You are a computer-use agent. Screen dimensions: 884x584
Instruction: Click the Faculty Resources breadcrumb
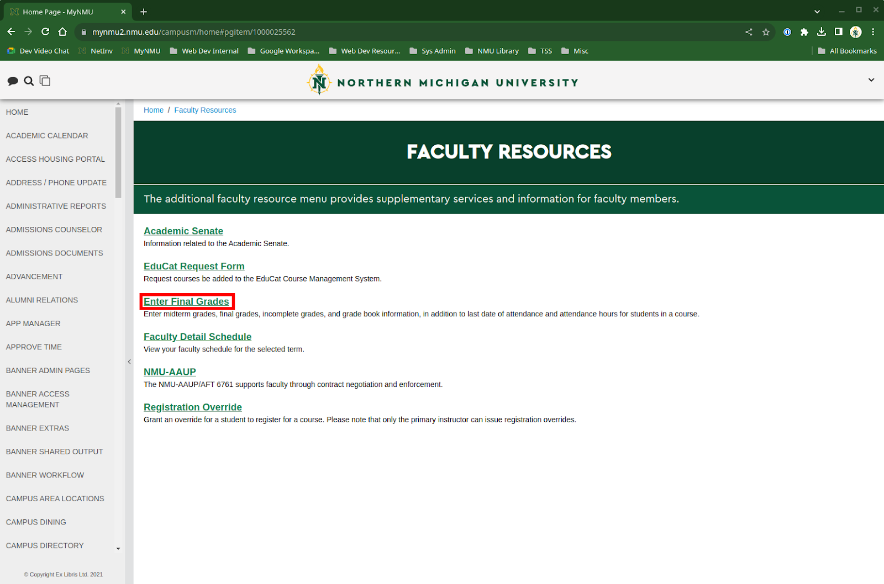(205, 110)
